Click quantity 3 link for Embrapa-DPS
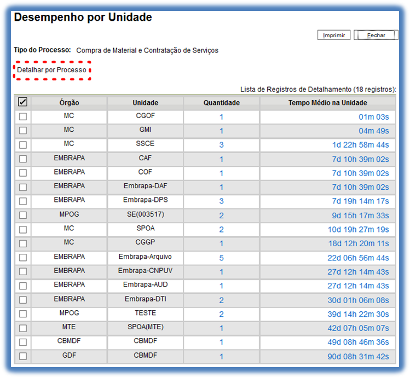Viewport: 410px width, 378px height. coord(221,201)
